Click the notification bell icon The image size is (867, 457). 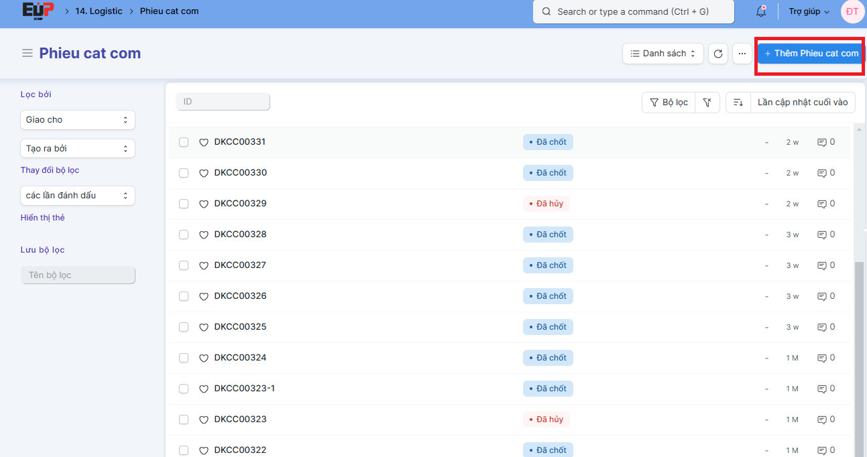(761, 12)
